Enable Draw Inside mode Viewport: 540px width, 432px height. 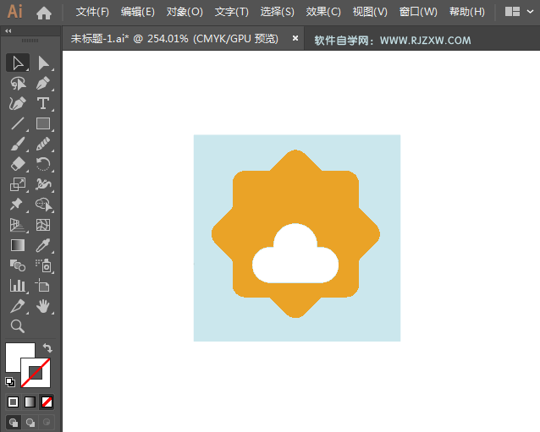[x=47, y=423]
